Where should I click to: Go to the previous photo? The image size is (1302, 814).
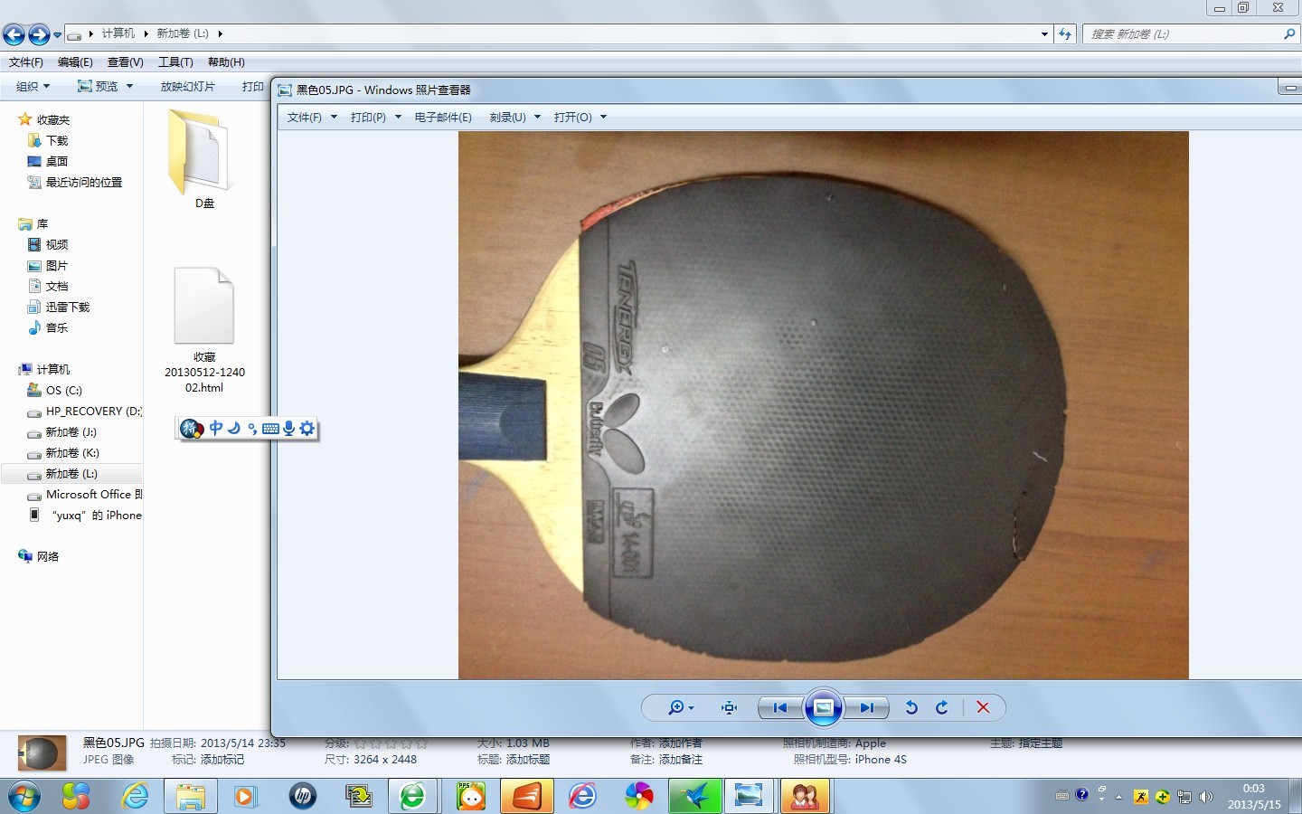click(x=780, y=707)
